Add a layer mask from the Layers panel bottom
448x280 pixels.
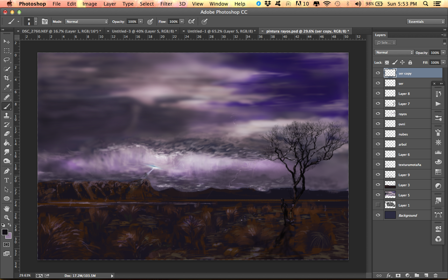398,276
